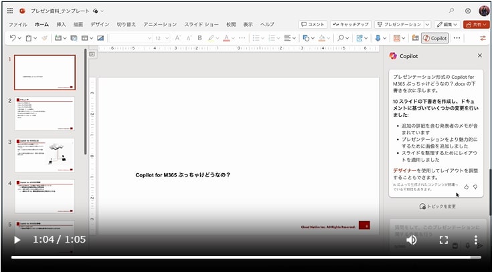
Task: Switch to the デザイン tab
Action: tap(100, 24)
